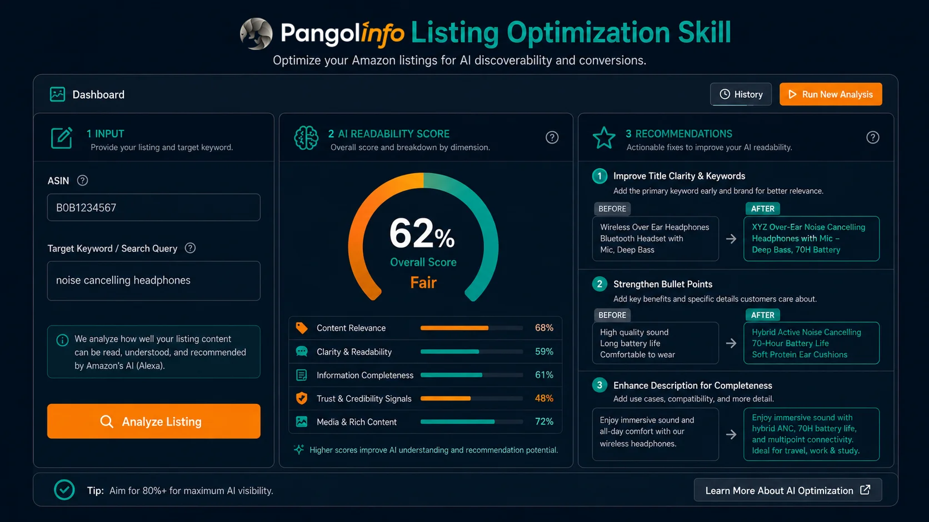The width and height of the screenshot is (929, 522).
Task: Open the History button
Action: tap(741, 94)
